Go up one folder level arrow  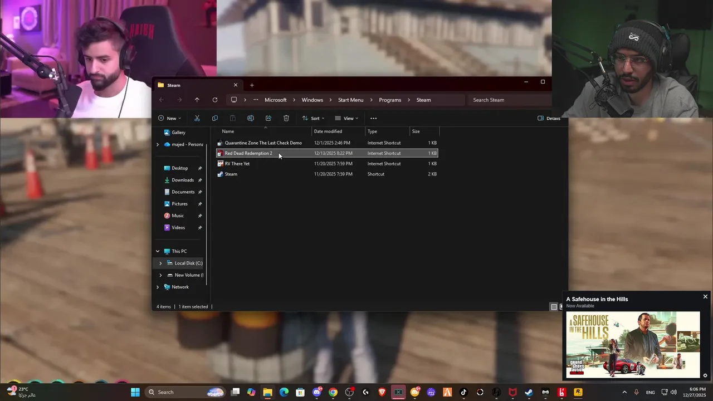197,100
